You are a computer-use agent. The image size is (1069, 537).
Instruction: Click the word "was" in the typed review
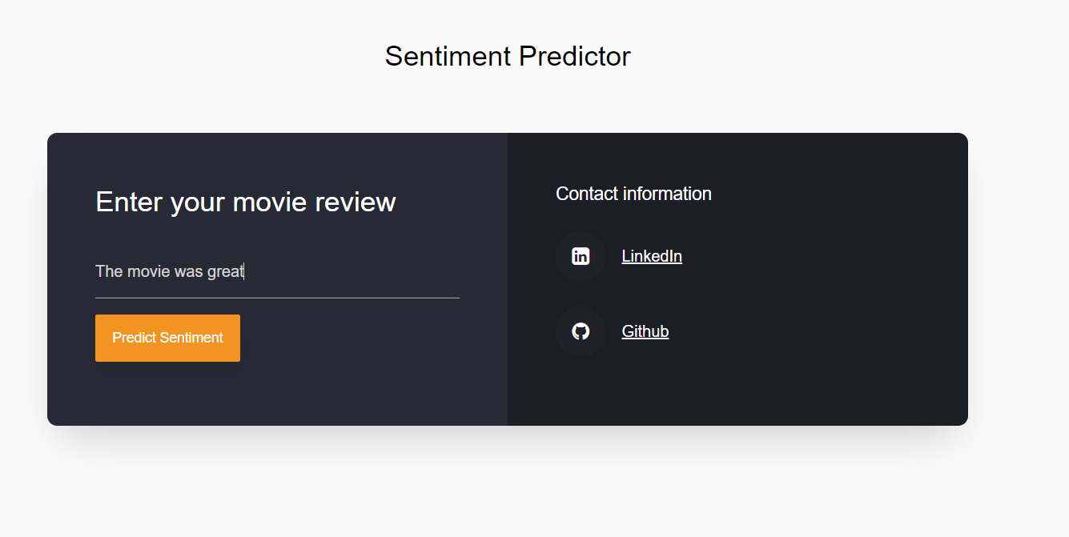pos(188,271)
